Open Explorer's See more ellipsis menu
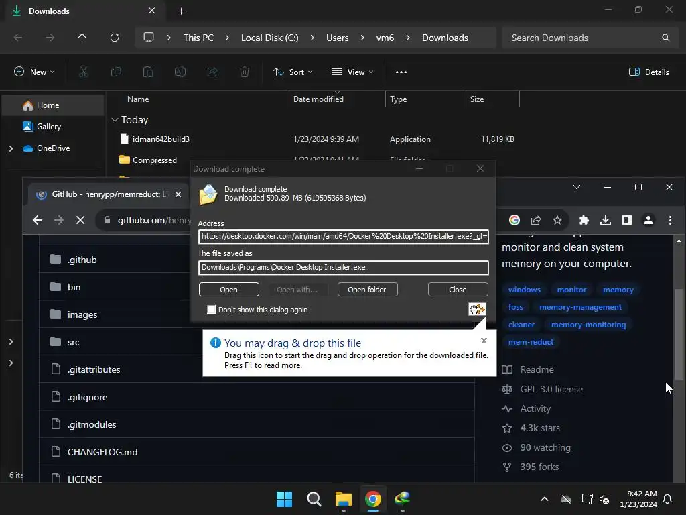Image resolution: width=686 pixels, height=515 pixels. click(401, 72)
